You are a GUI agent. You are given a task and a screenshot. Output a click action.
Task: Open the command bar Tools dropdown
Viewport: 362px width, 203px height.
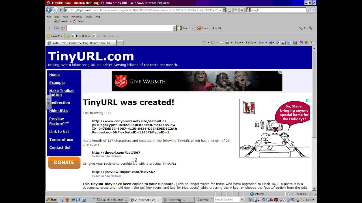click(x=262, y=43)
